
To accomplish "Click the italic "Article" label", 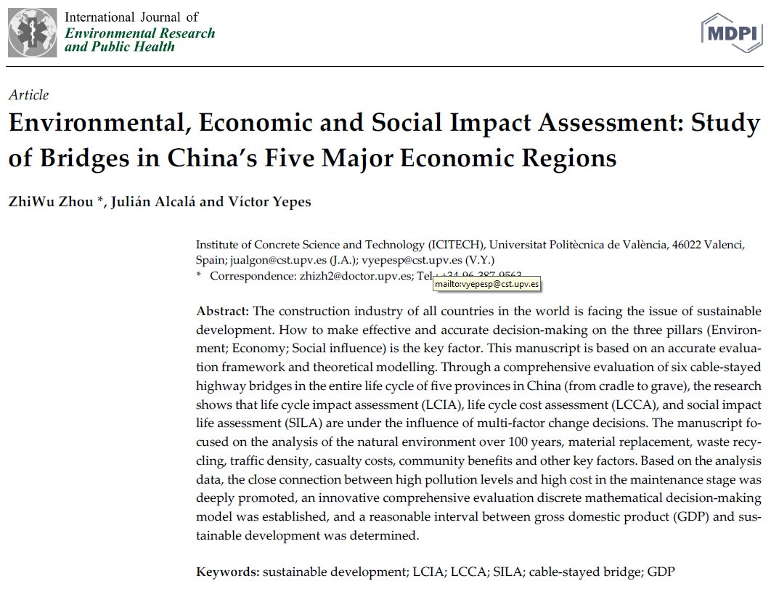I will 29,95.
